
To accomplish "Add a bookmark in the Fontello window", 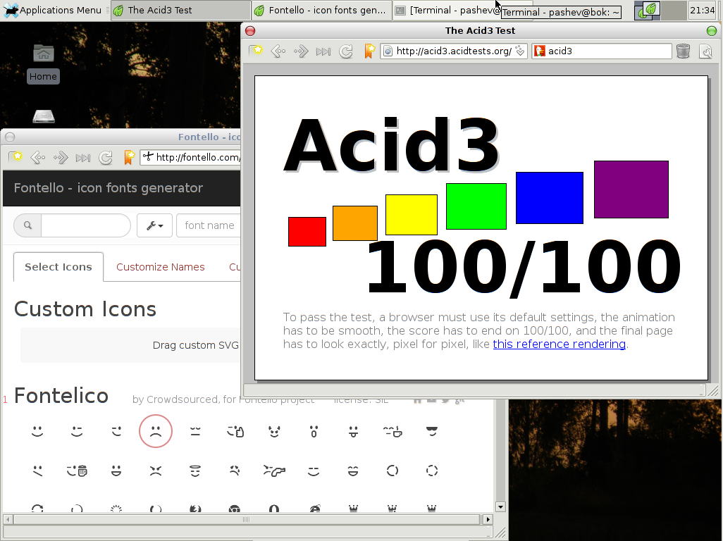I will (129, 157).
